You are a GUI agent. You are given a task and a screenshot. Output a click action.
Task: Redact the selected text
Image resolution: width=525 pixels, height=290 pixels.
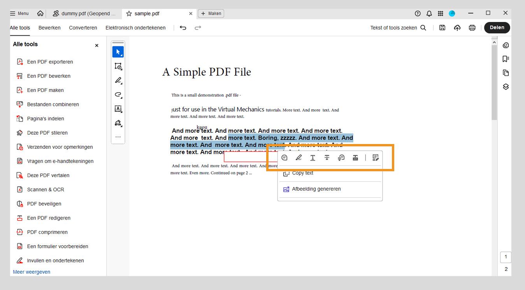[355, 158]
